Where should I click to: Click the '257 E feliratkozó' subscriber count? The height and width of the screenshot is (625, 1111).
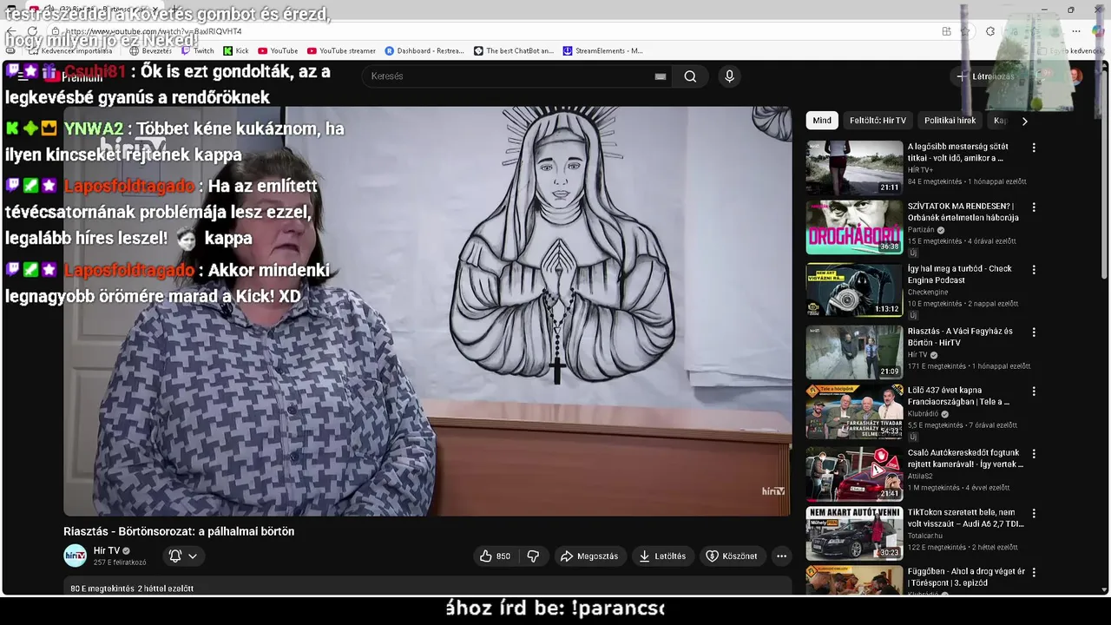(x=120, y=562)
